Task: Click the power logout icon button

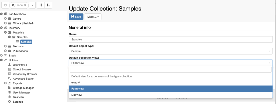Action: 5,5
